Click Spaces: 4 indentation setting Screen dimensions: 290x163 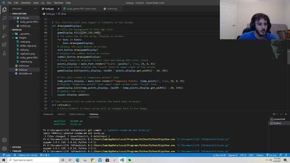233,155
